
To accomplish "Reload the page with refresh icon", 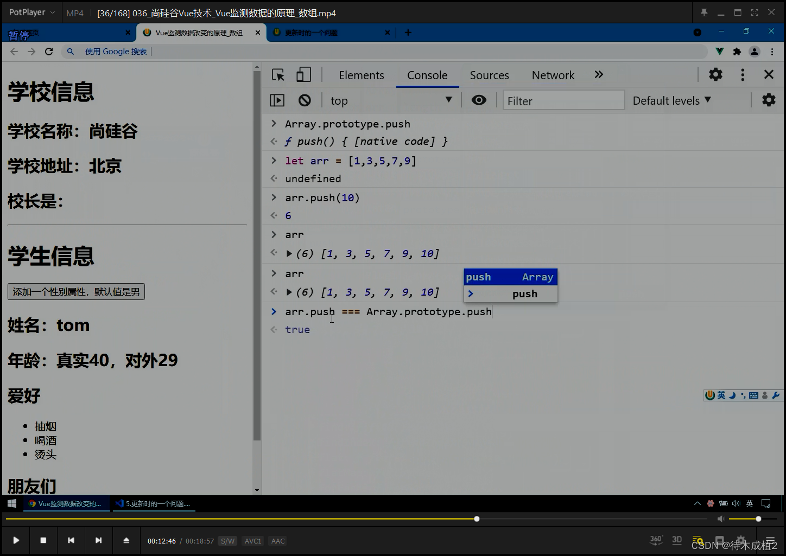I will (x=49, y=52).
